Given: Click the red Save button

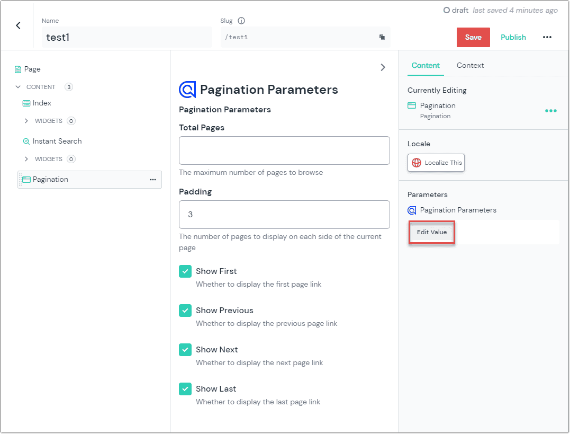Looking at the screenshot, I should click(473, 38).
